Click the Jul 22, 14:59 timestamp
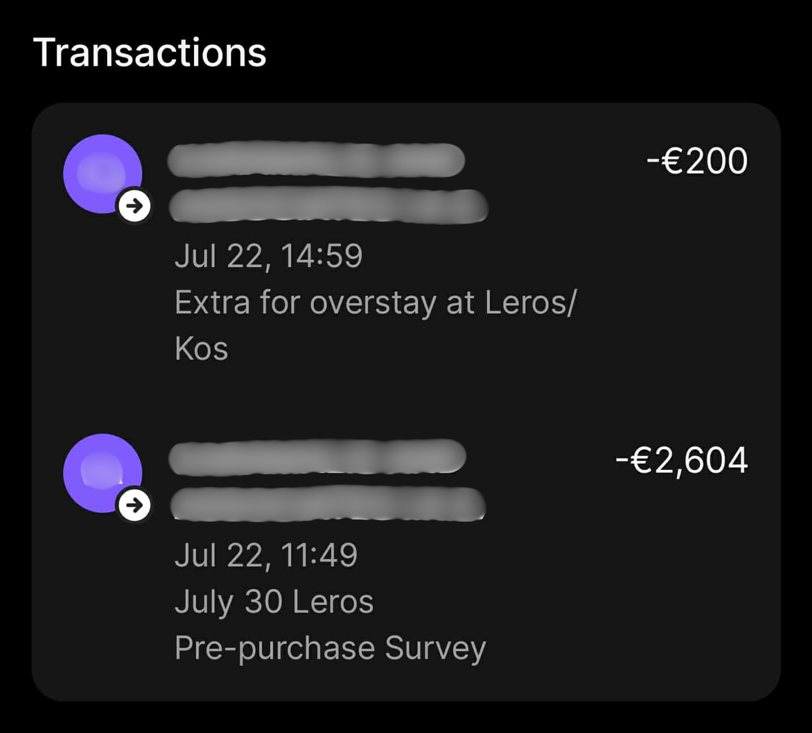The height and width of the screenshot is (733, 812). (x=270, y=257)
